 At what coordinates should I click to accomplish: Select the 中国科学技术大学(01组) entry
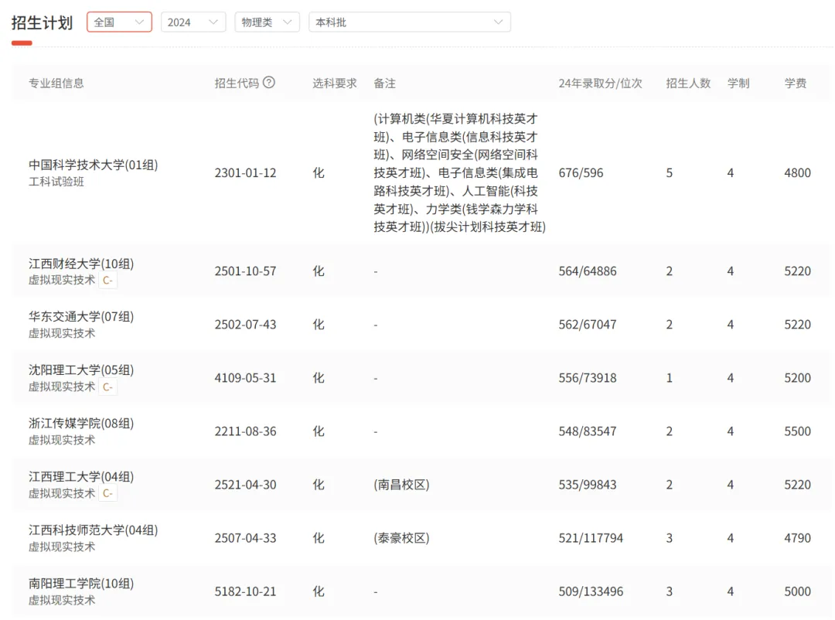click(x=93, y=165)
